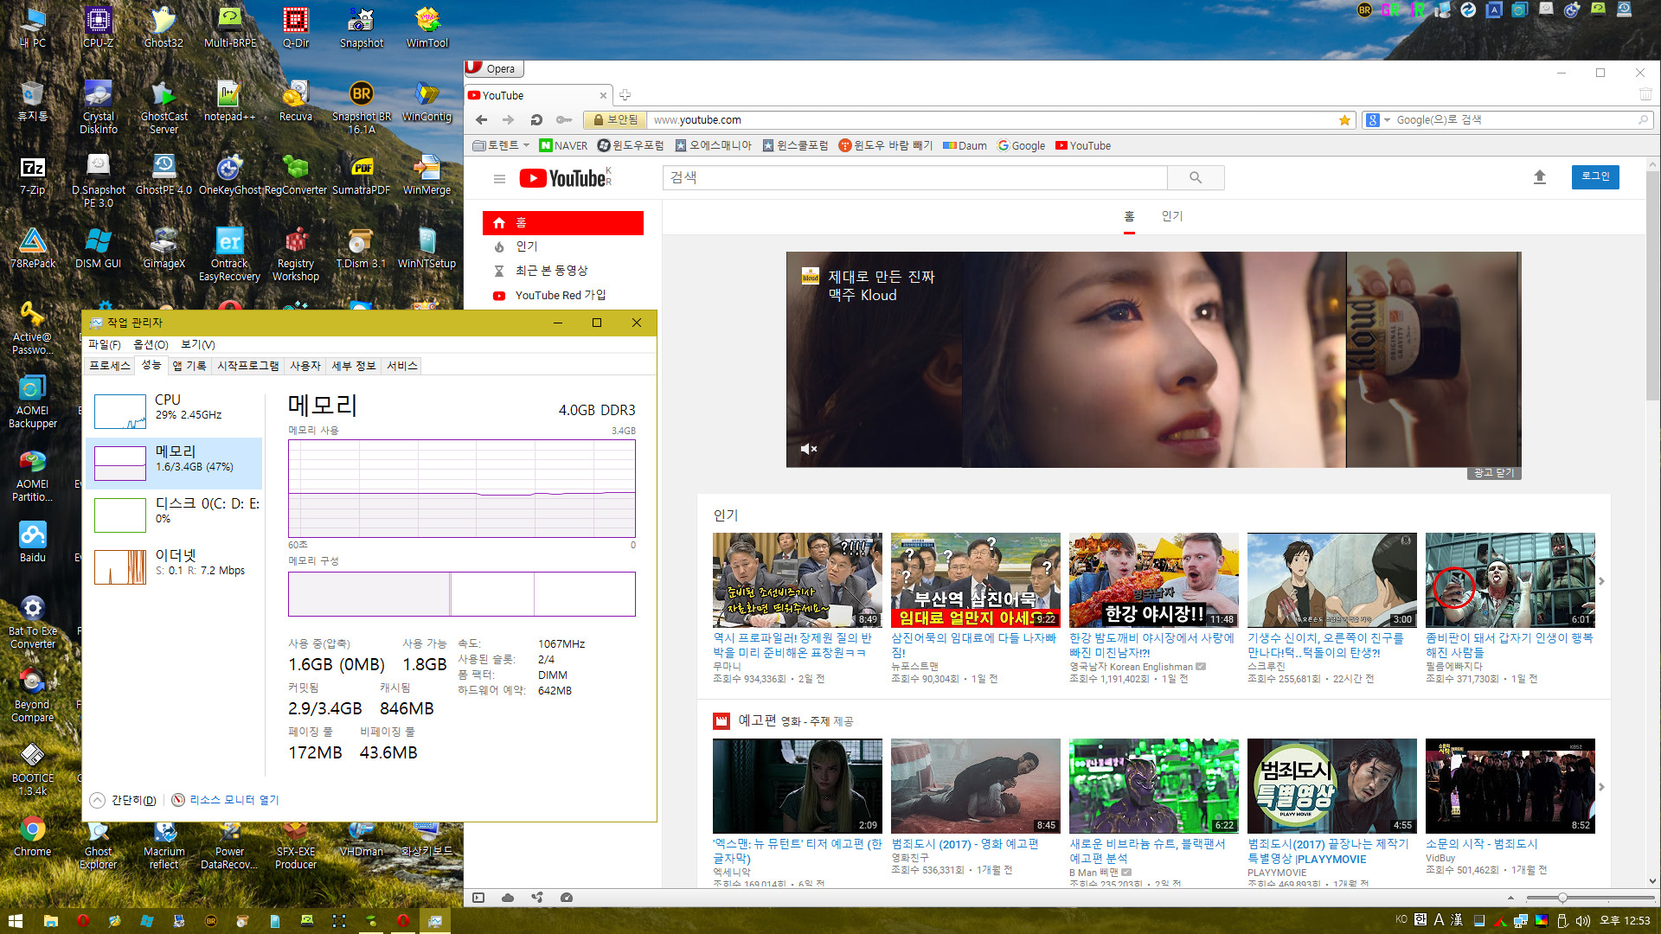Open AOMEI Backupper desktop icon
The height and width of the screenshot is (934, 1661).
coord(33,402)
